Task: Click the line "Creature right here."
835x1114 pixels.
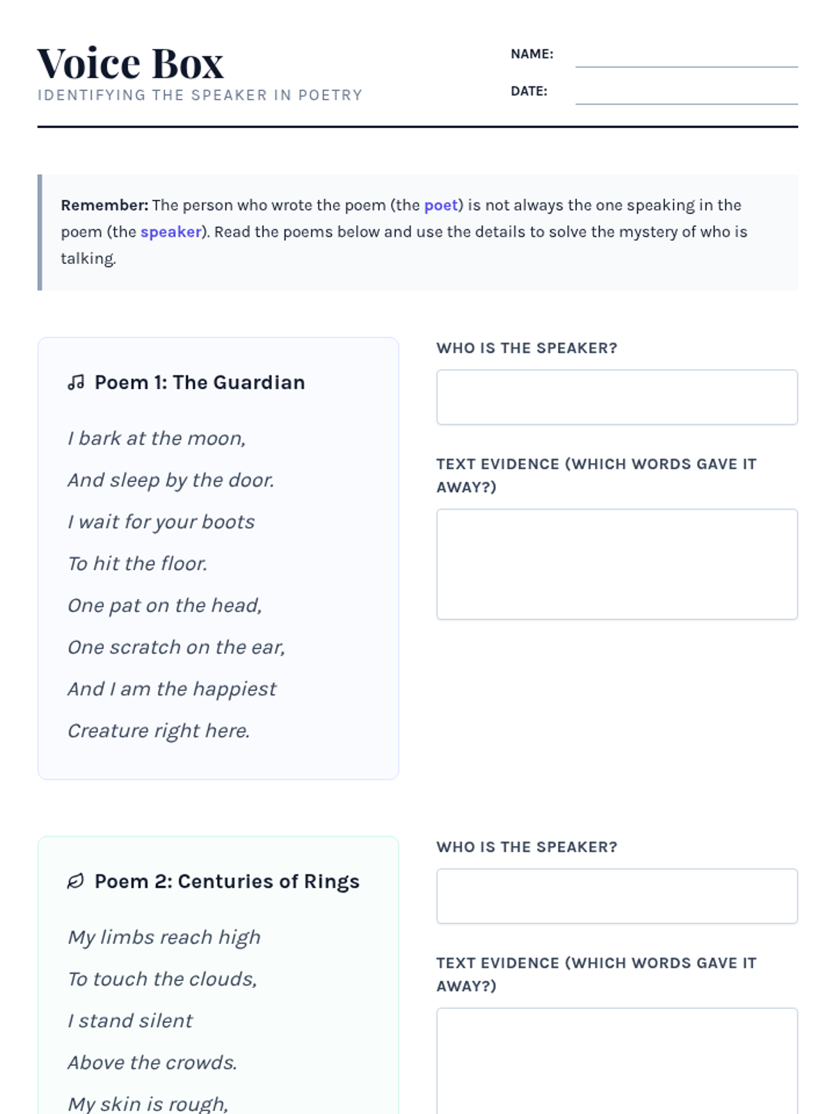Action: coord(159,730)
